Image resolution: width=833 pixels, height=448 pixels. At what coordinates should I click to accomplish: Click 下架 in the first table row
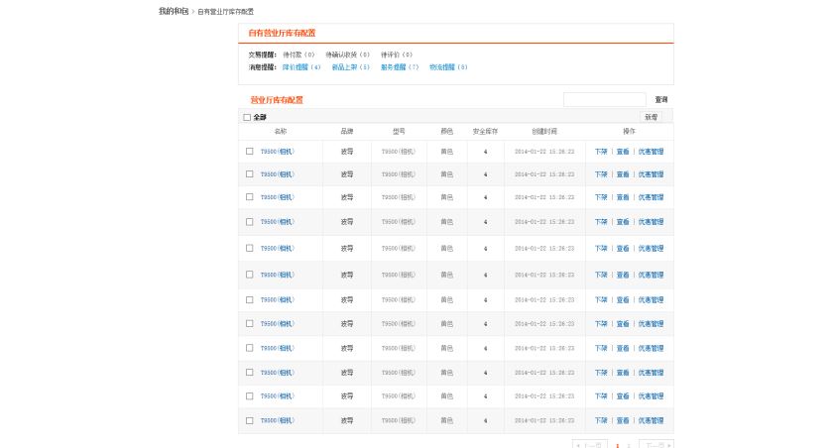tap(601, 152)
